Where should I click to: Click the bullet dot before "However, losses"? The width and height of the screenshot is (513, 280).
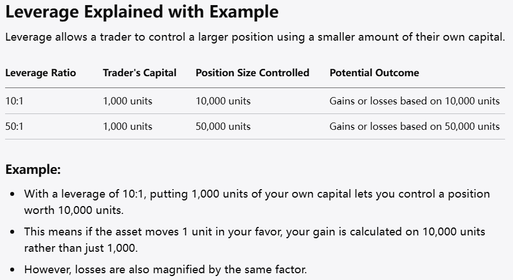12,270
